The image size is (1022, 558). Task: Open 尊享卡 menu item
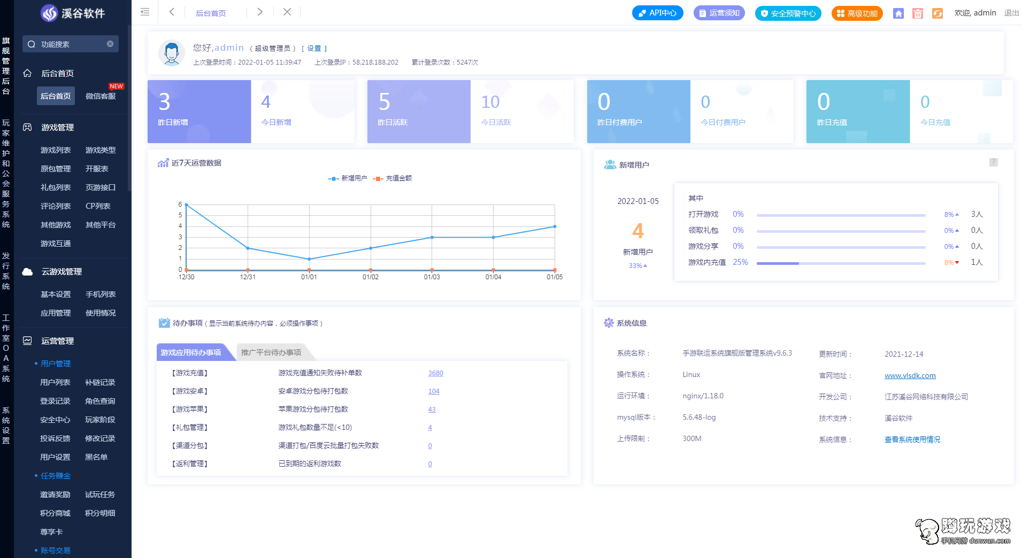click(x=51, y=532)
